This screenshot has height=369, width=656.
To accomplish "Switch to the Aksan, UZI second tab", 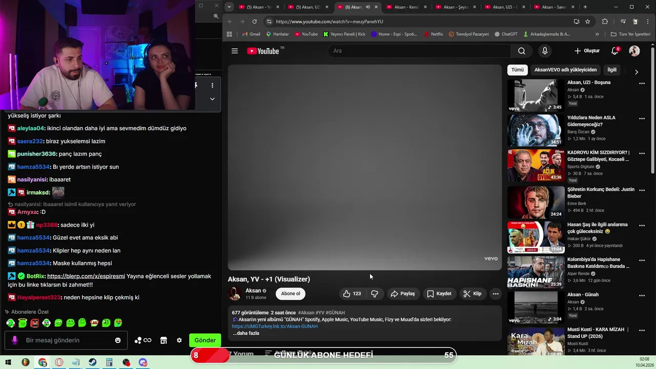I will click(308, 7).
